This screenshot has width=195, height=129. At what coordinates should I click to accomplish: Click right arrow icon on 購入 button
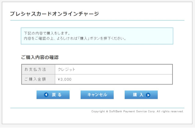pyautogui.click(x=148, y=95)
